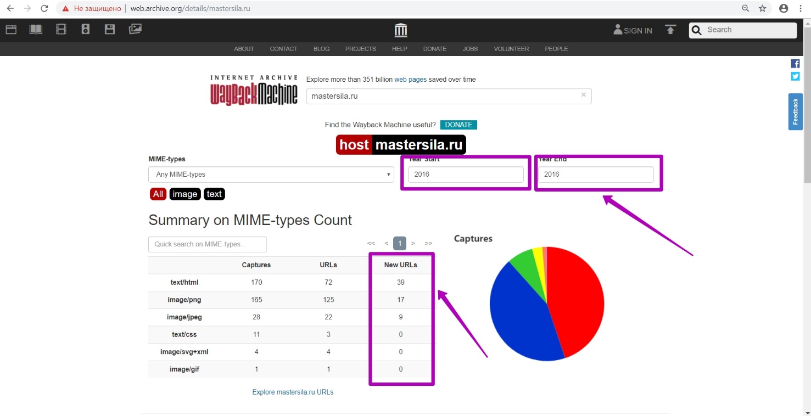Open the MIME-types dropdown

click(271, 175)
